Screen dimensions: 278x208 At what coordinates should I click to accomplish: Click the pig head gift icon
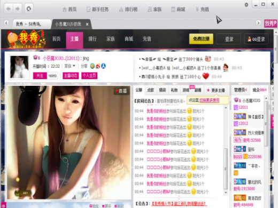[208, 59]
